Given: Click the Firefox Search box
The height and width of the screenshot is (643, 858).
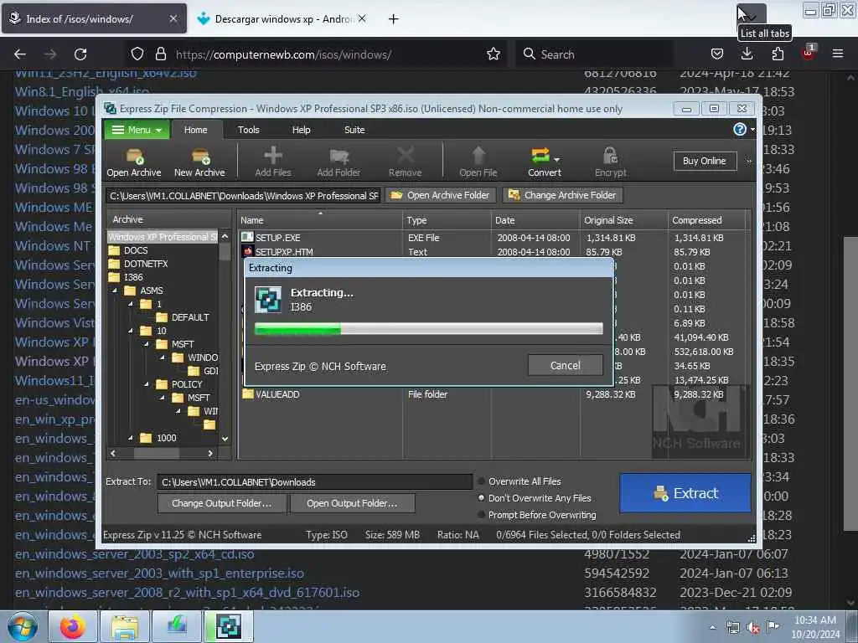Looking at the screenshot, I should click(x=594, y=54).
